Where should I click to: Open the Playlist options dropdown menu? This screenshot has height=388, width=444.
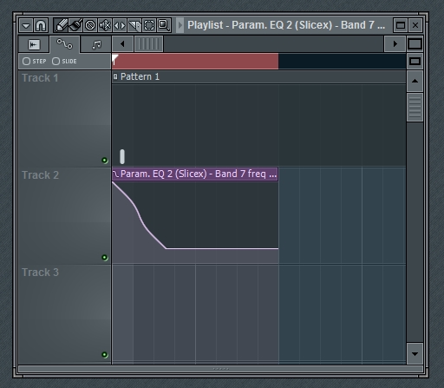[26, 25]
